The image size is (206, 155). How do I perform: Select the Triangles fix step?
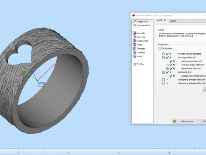click(141, 49)
